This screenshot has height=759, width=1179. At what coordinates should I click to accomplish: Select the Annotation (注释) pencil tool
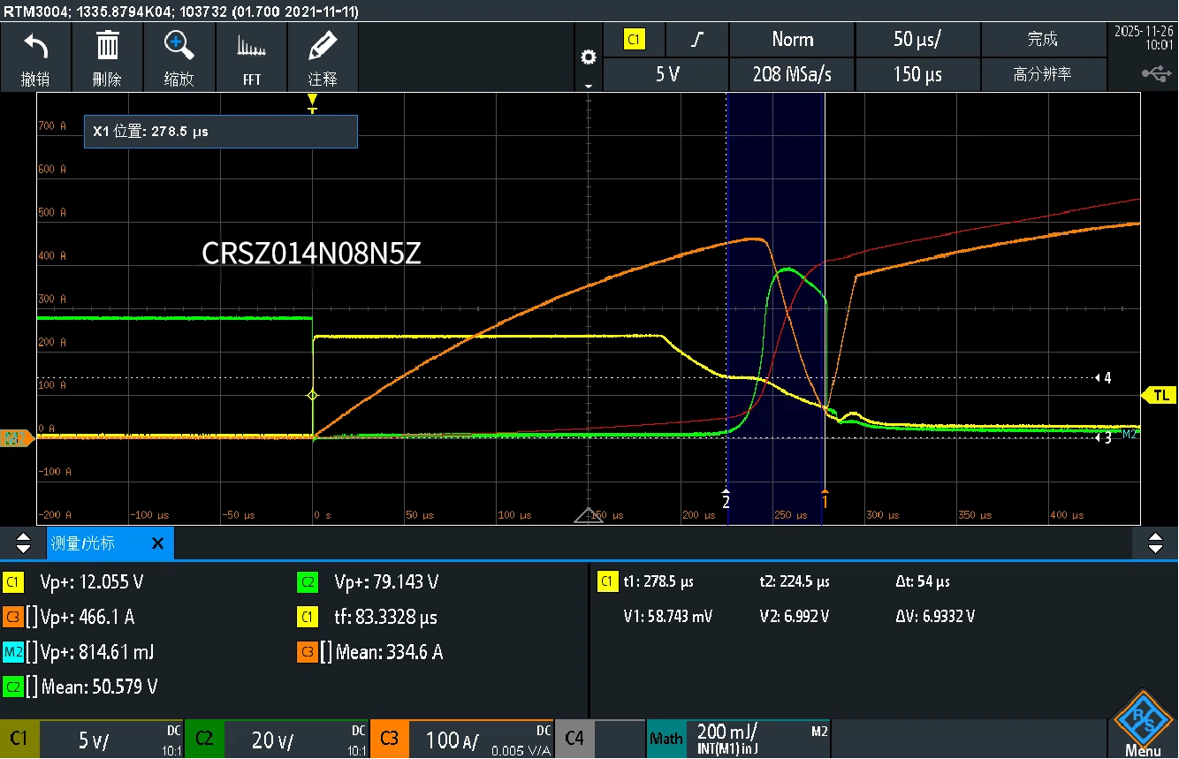323,46
